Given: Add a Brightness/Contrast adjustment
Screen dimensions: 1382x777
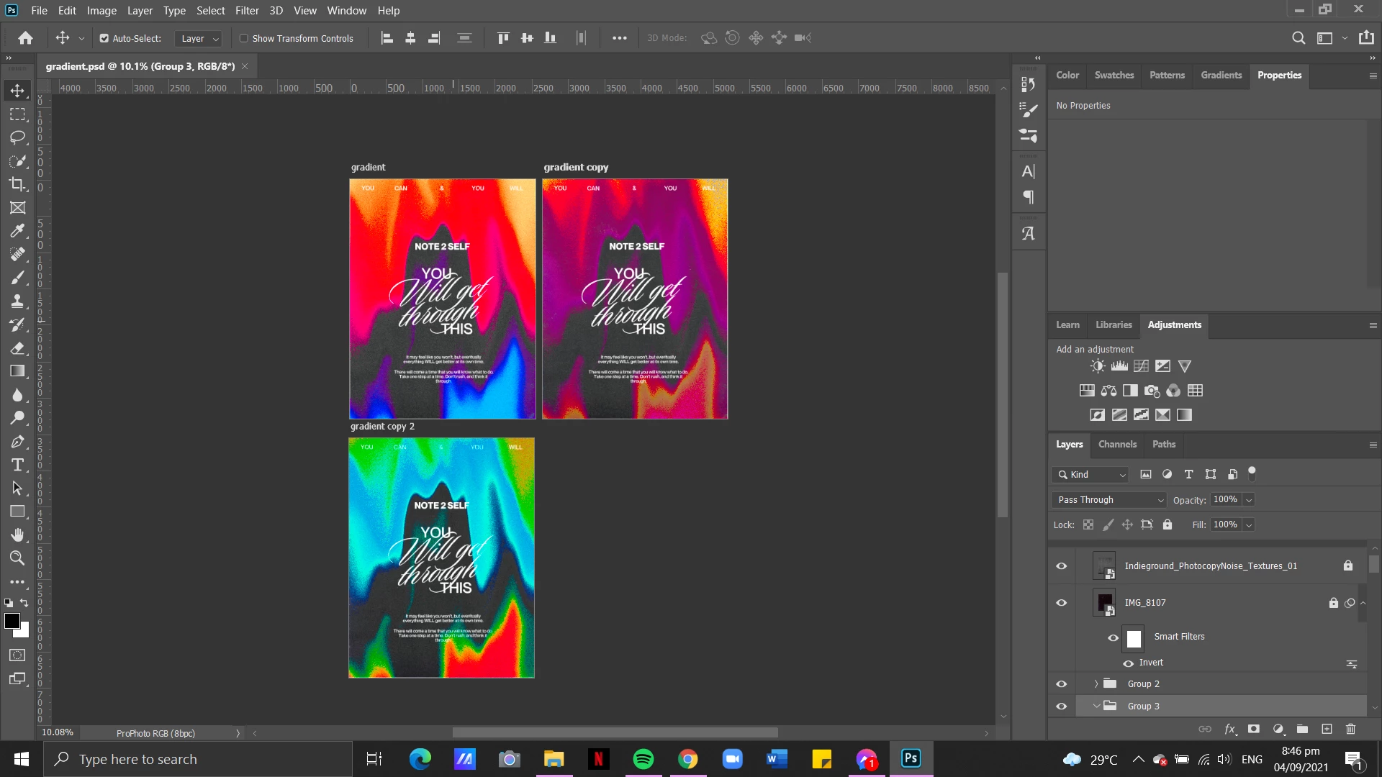Looking at the screenshot, I should [1097, 366].
